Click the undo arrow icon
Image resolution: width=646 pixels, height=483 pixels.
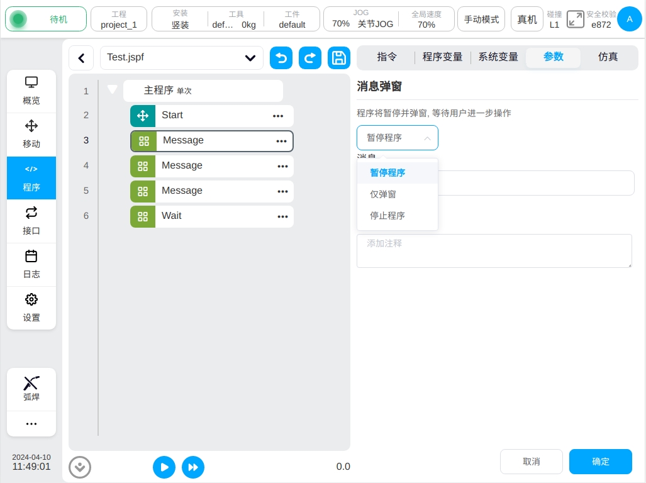[281, 58]
